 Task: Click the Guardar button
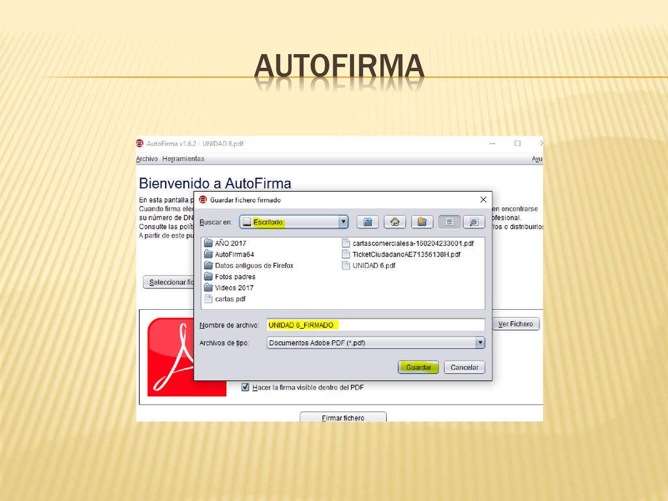point(418,367)
